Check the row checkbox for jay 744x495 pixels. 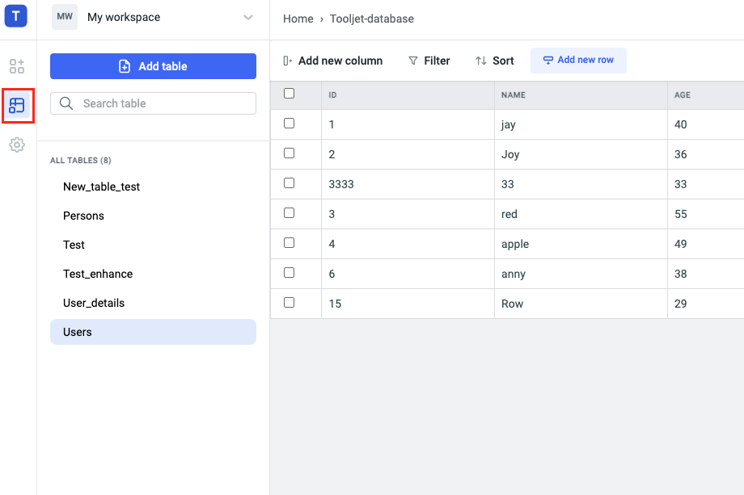290,124
